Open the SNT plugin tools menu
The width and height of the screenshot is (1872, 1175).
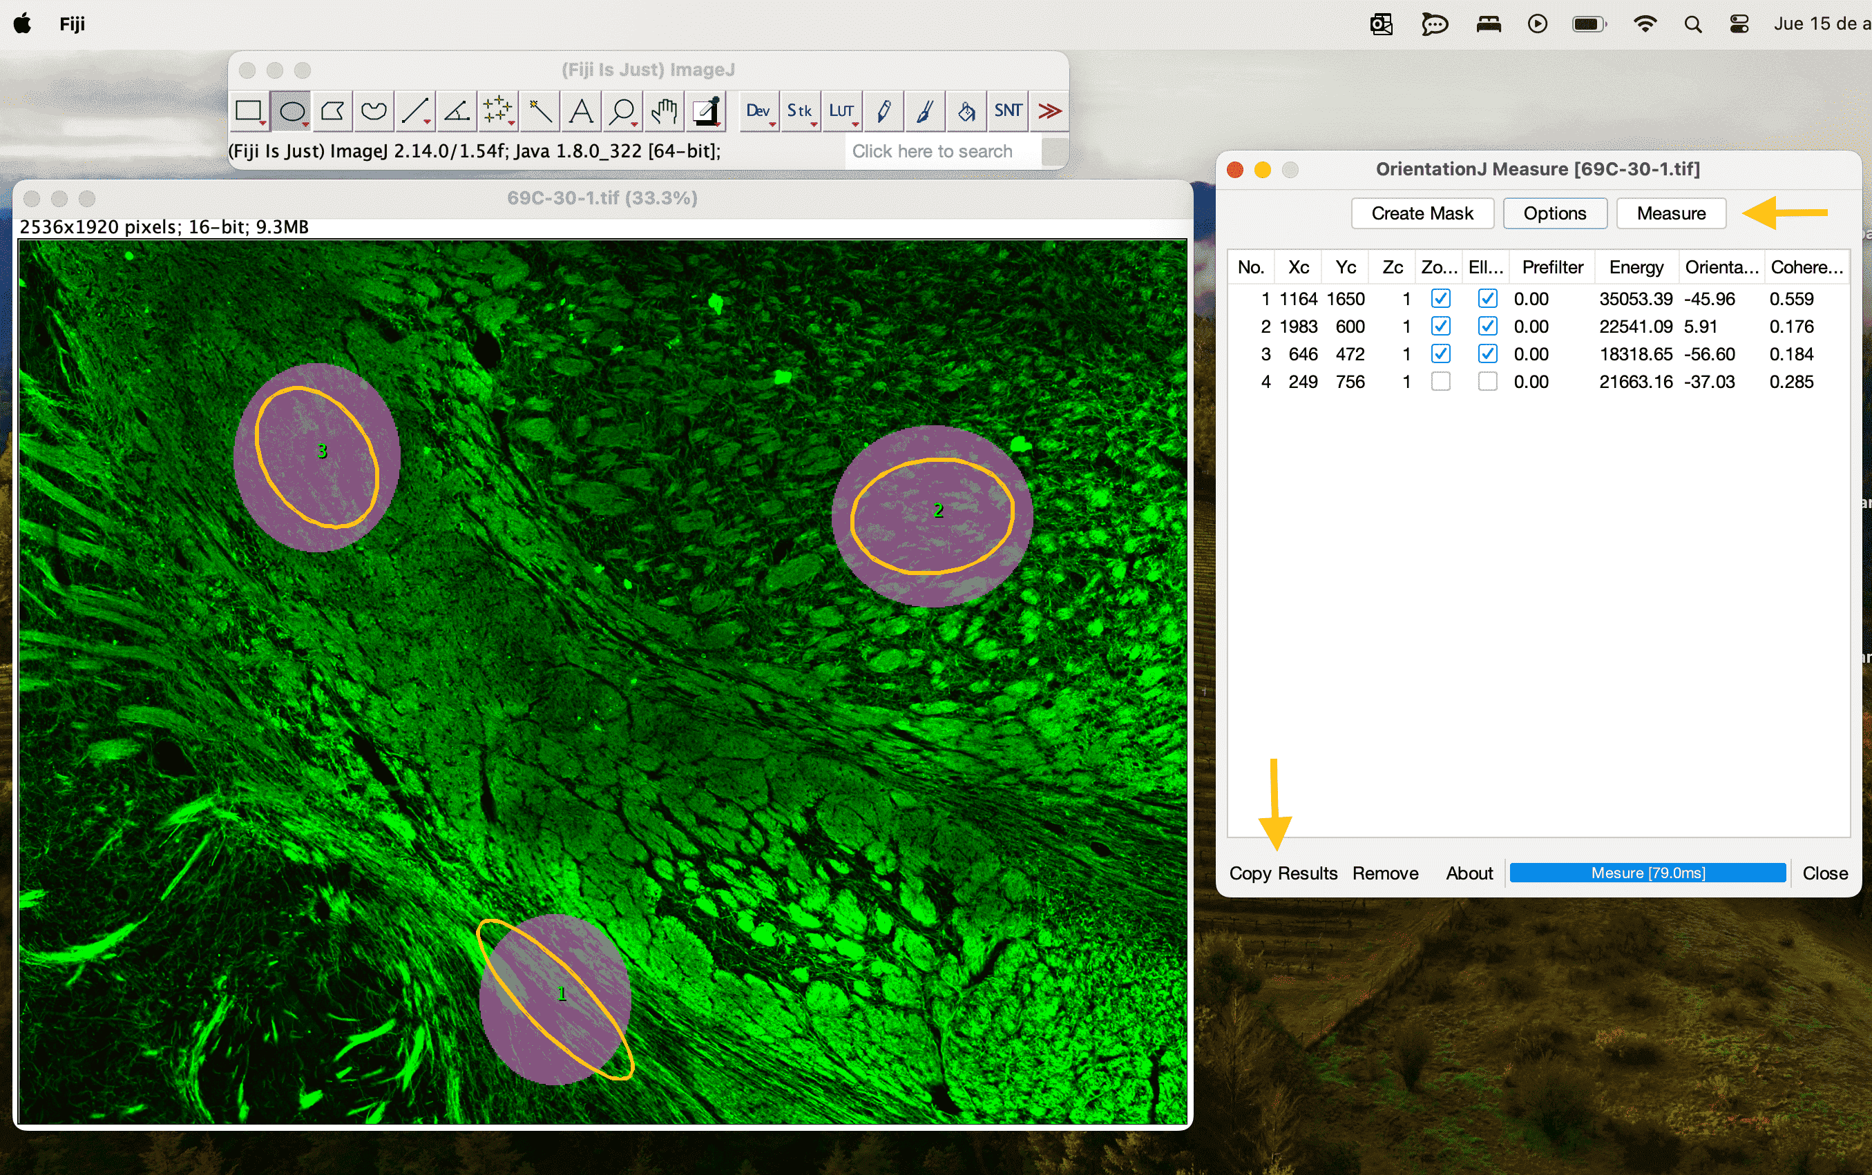(1006, 111)
